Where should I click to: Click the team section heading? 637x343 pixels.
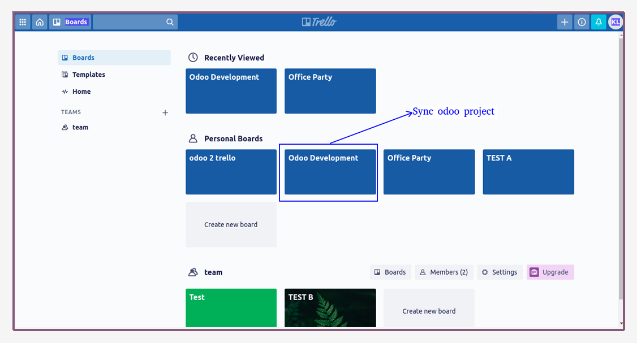(x=213, y=272)
